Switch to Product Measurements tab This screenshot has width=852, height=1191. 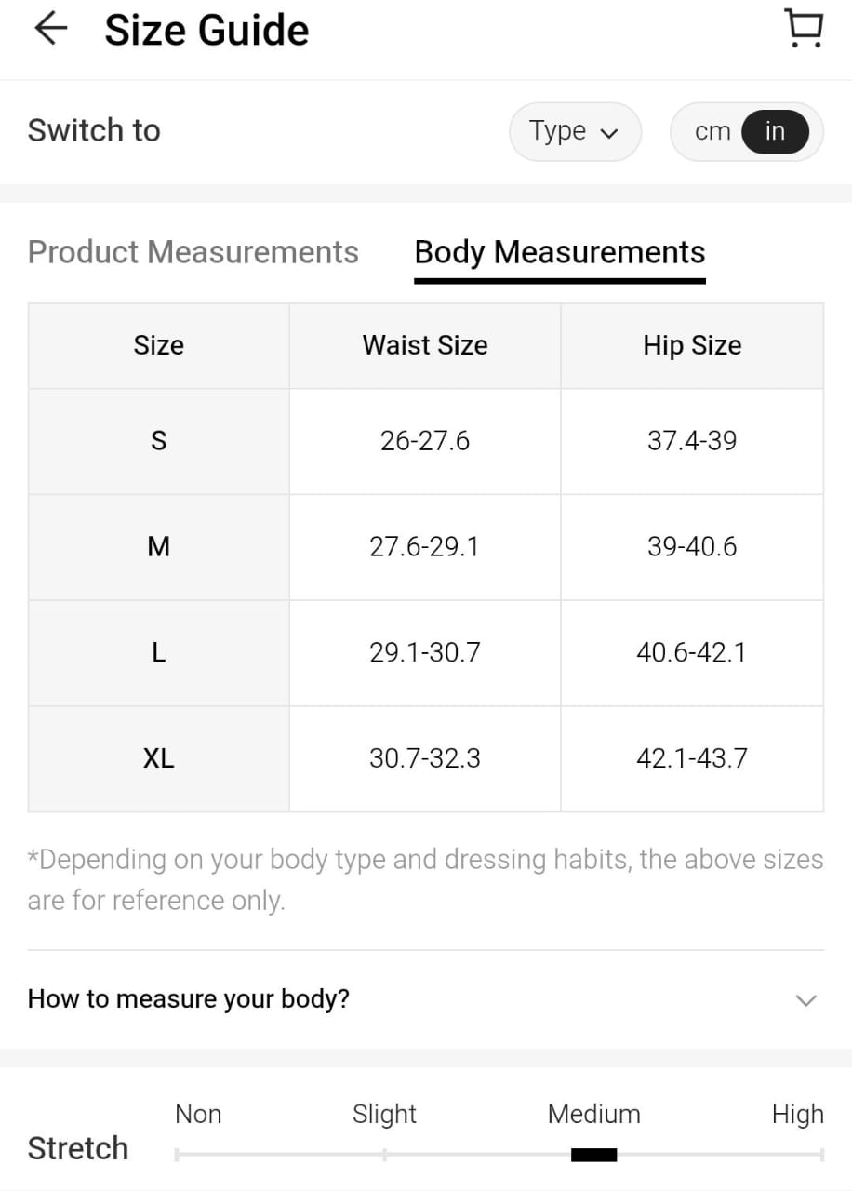coord(193,252)
